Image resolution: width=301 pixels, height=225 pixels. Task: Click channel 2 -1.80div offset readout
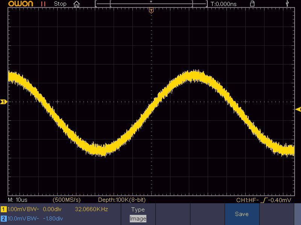(x=53, y=219)
